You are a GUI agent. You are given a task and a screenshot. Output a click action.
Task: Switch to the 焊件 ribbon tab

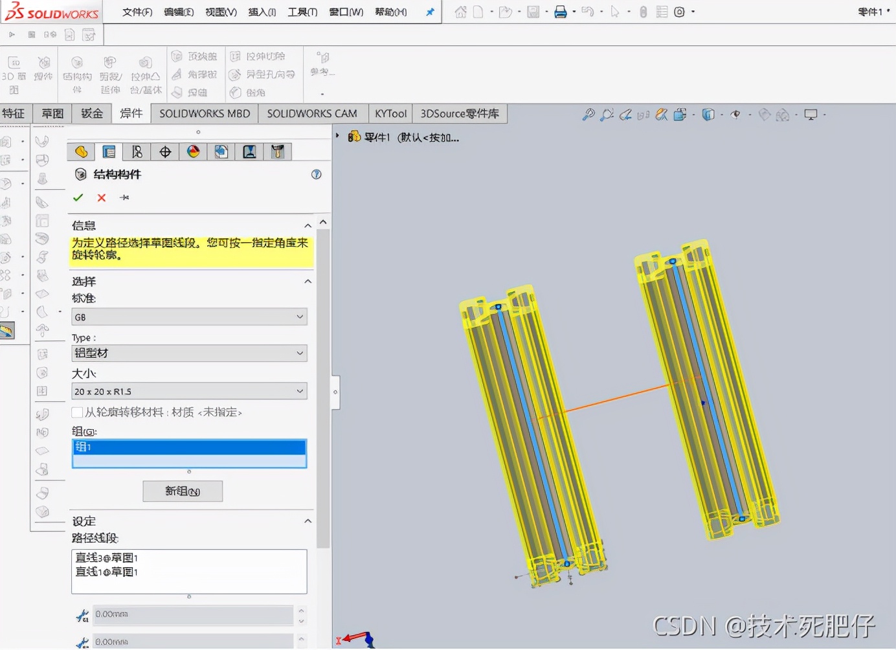131,113
